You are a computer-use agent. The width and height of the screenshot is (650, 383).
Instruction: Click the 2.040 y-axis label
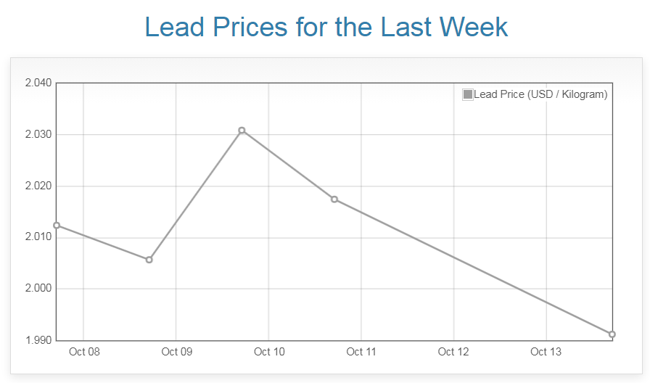tap(38, 83)
